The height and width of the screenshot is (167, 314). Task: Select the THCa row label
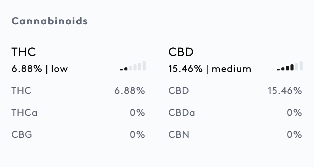pos(24,113)
